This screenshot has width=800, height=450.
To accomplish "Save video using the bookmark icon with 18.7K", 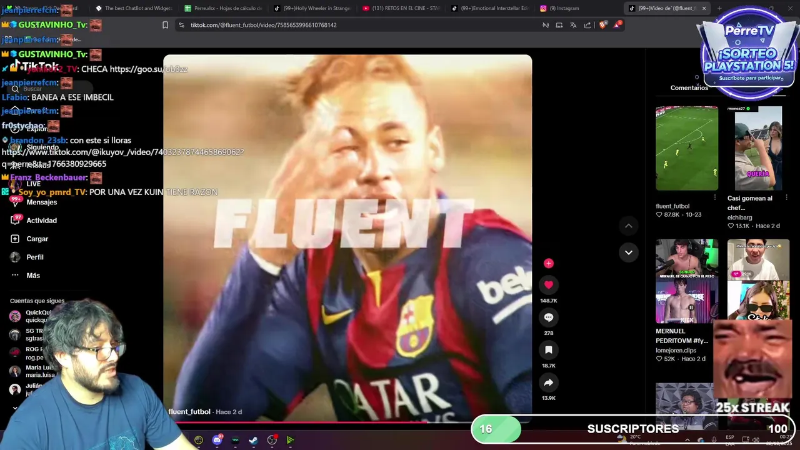I will pyautogui.click(x=548, y=350).
